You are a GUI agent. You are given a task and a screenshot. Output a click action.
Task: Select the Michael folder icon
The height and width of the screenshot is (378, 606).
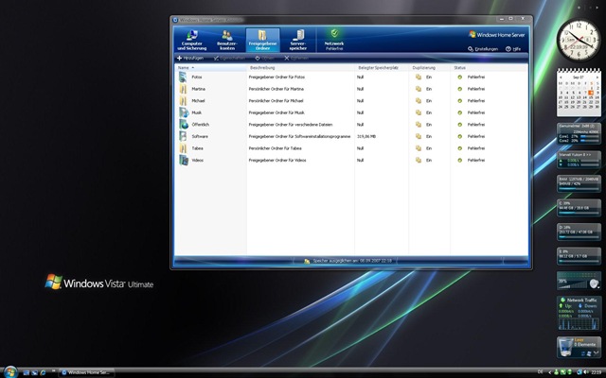click(183, 101)
